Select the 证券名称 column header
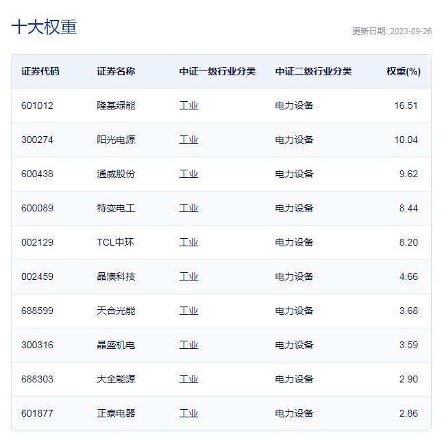Screen dimensions: 444x444 (116, 71)
